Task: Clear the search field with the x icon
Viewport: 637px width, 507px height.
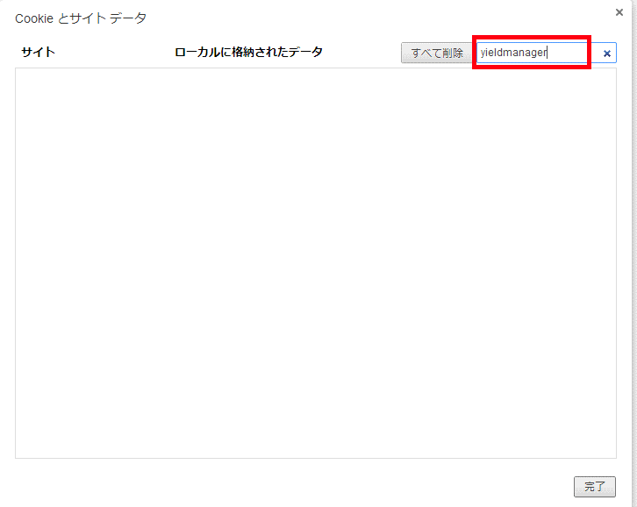Action: point(607,54)
